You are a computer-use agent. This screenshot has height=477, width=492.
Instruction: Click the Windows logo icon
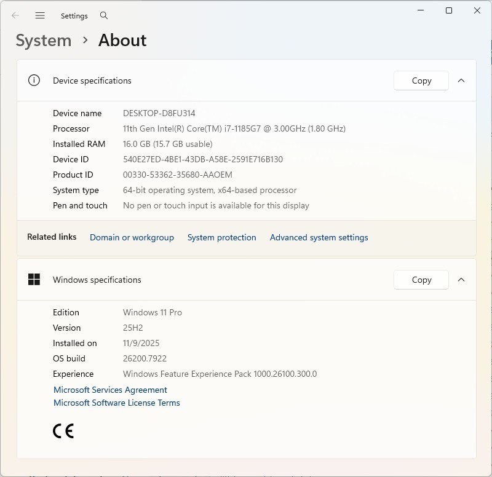(34, 279)
